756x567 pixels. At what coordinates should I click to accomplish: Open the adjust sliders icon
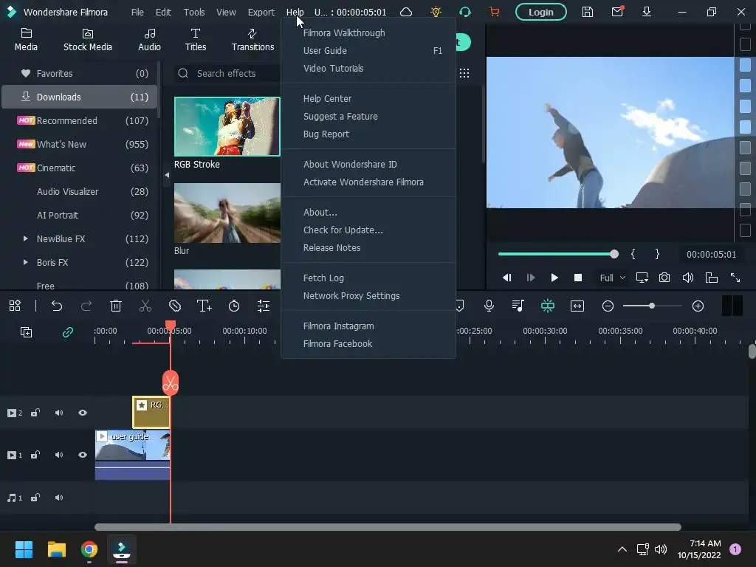[264, 306]
